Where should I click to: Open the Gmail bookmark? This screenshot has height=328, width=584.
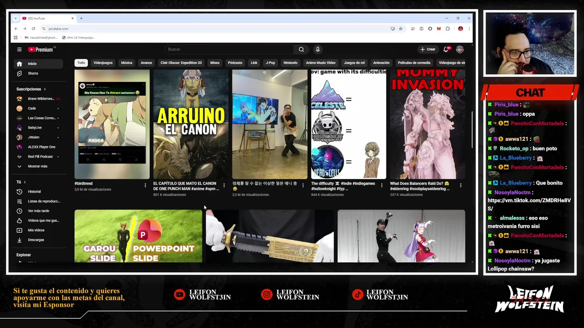pos(41,37)
